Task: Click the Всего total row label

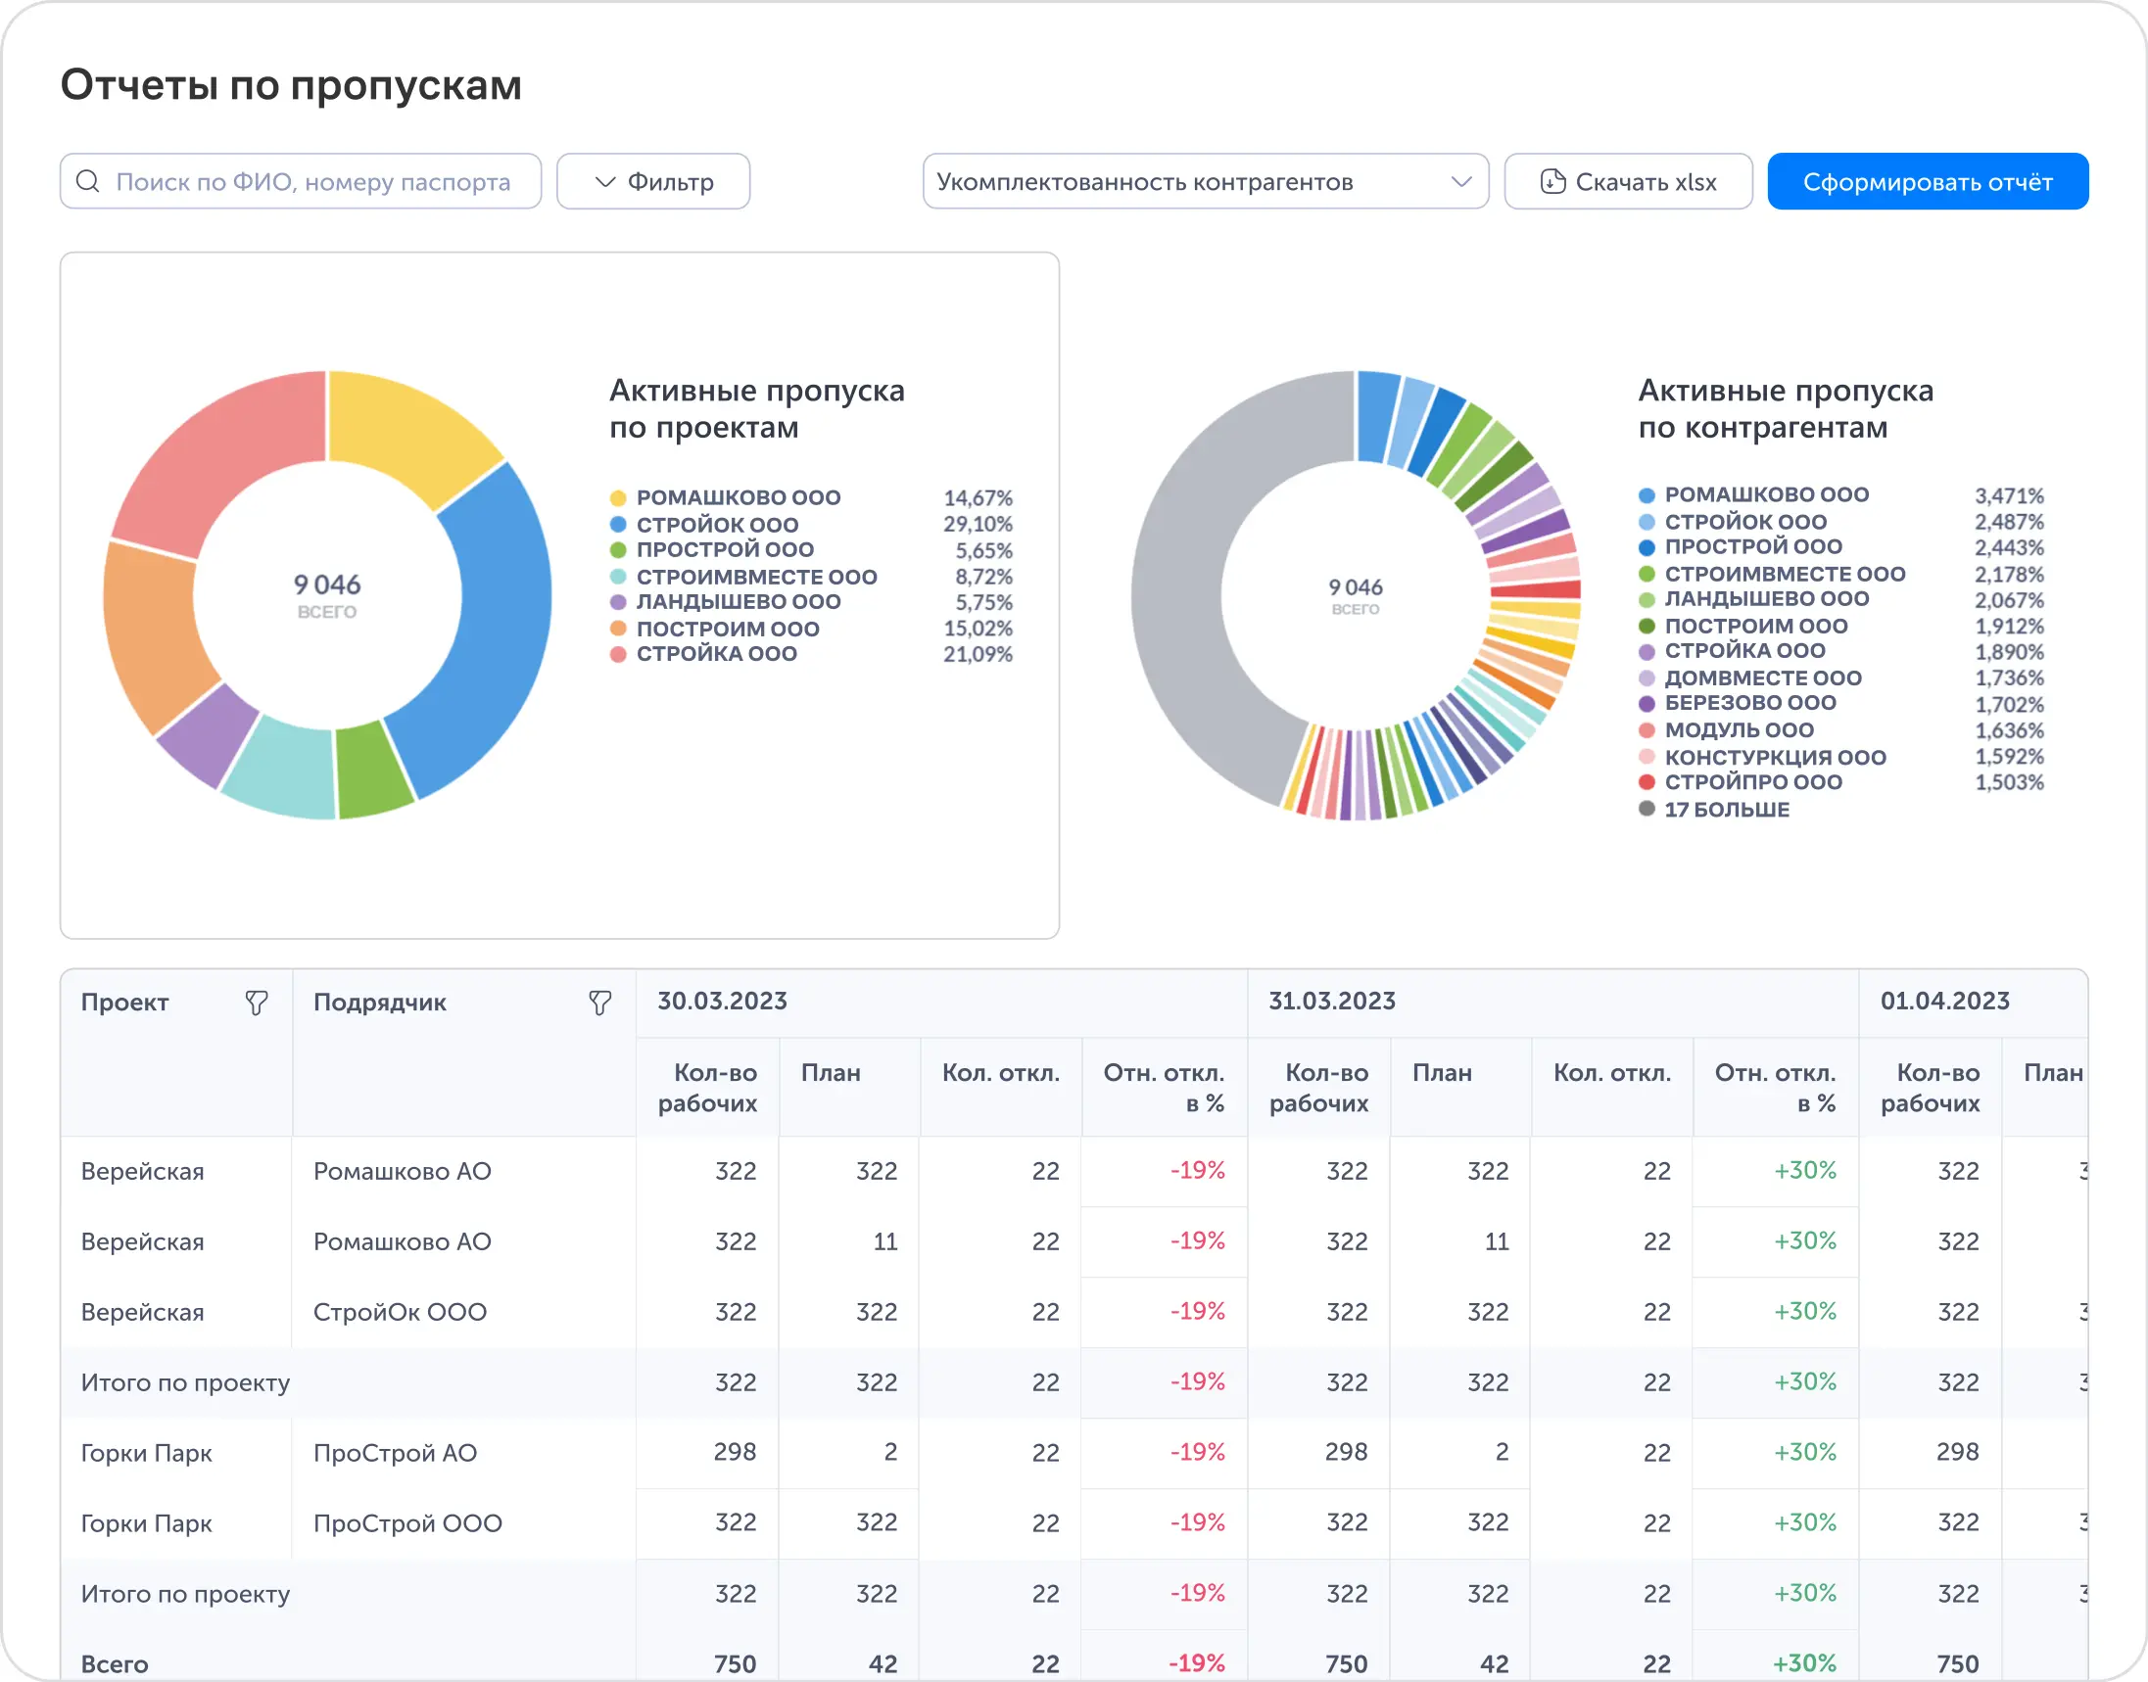Action: pos(115,1664)
